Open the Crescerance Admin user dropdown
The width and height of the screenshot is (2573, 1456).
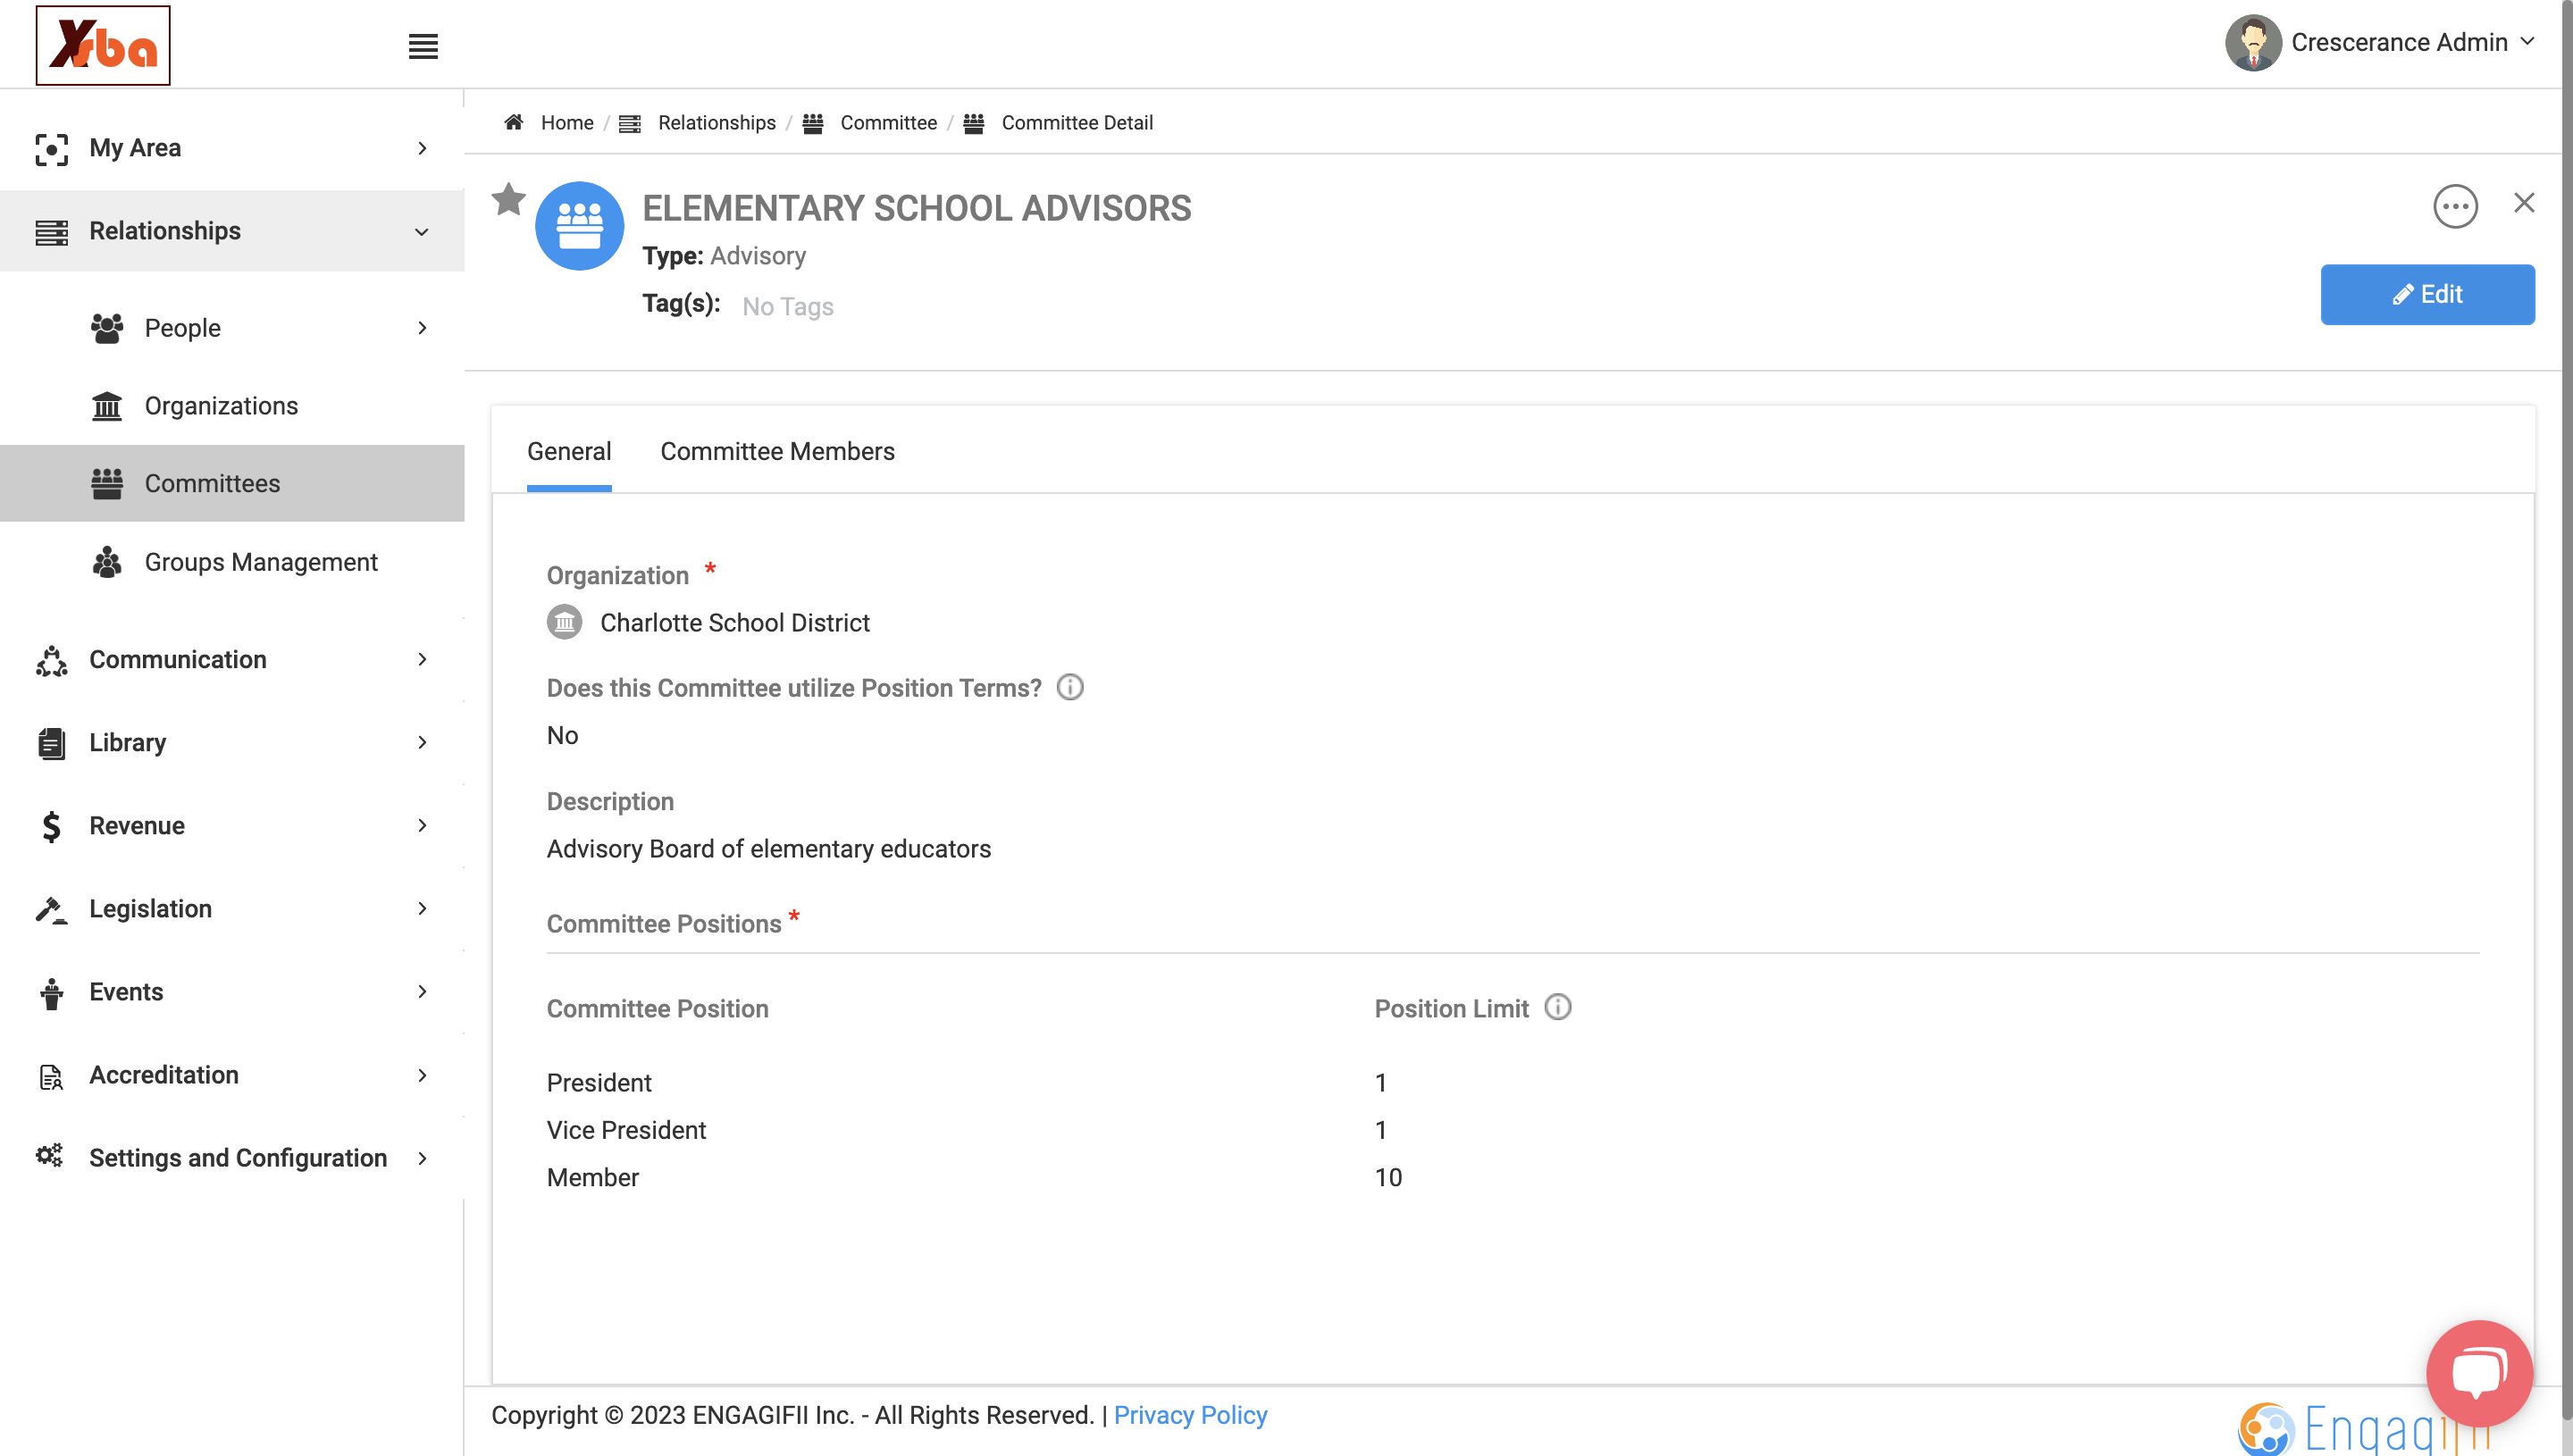coord(2412,42)
